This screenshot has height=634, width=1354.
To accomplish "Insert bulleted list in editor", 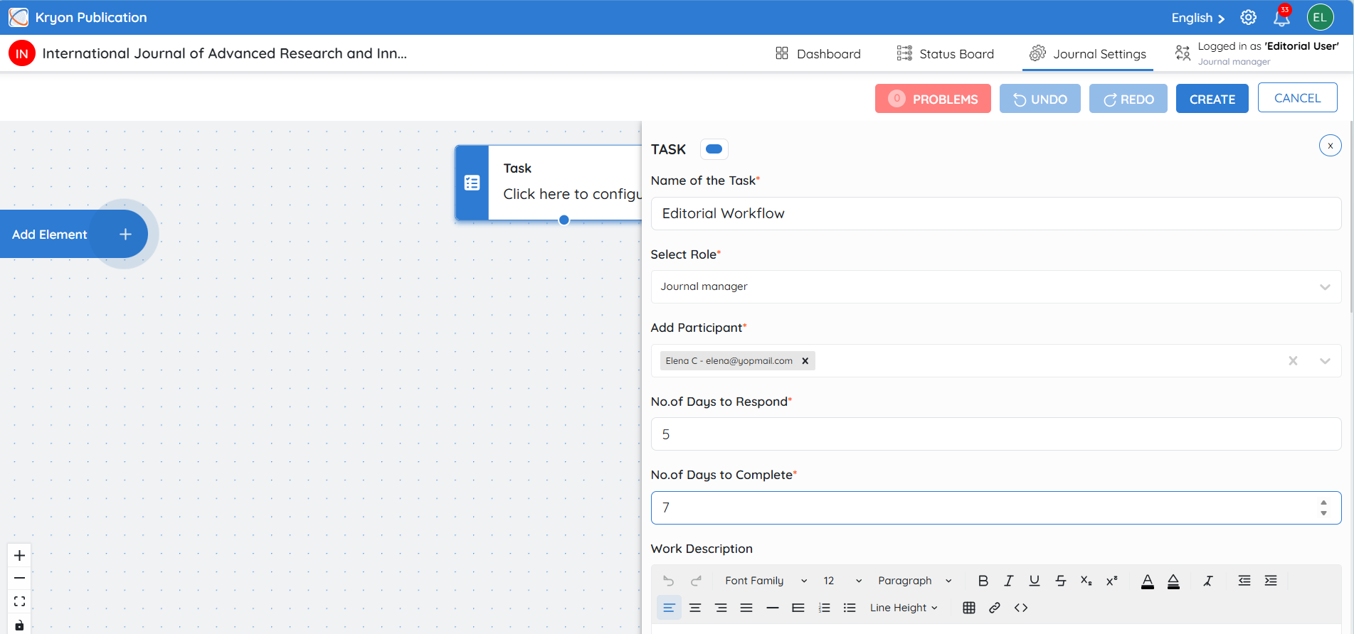I will (850, 608).
